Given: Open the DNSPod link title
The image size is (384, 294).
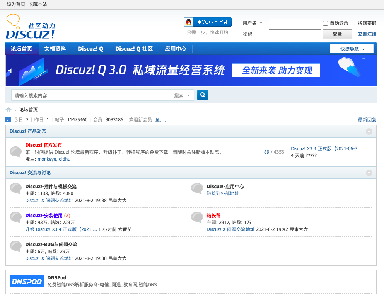Looking at the screenshot, I should [57, 278].
